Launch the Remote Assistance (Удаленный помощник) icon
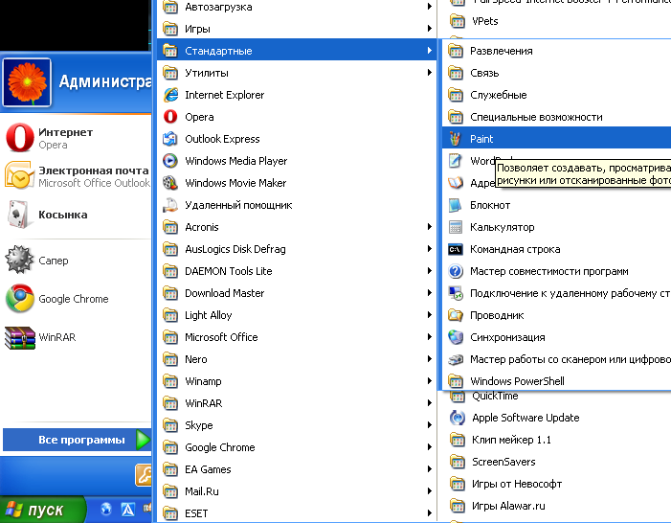The image size is (671, 523). (170, 205)
